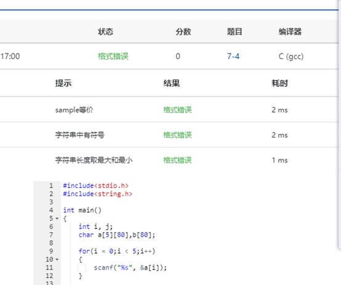Collapse code fold arrow at line 10
341x285 pixels.
pos(57,259)
